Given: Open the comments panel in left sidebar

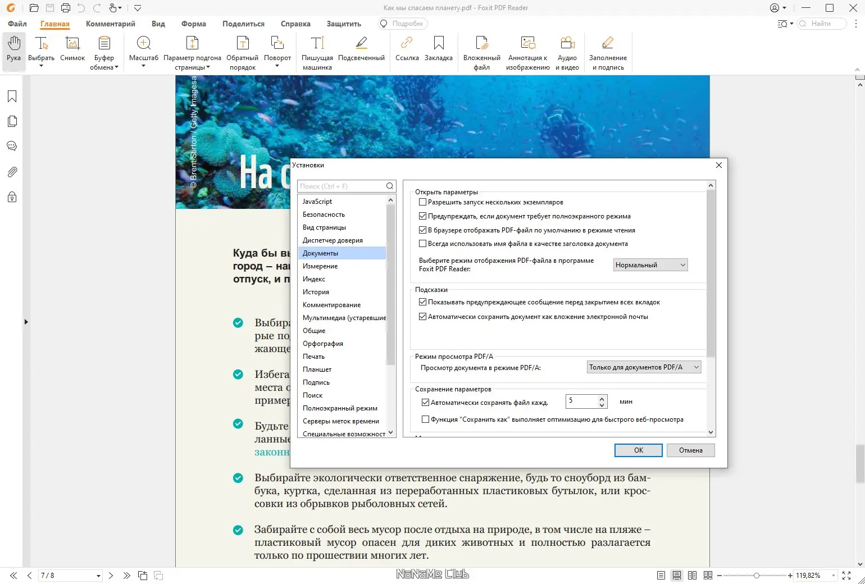Looking at the screenshot, I should [11, 145].
